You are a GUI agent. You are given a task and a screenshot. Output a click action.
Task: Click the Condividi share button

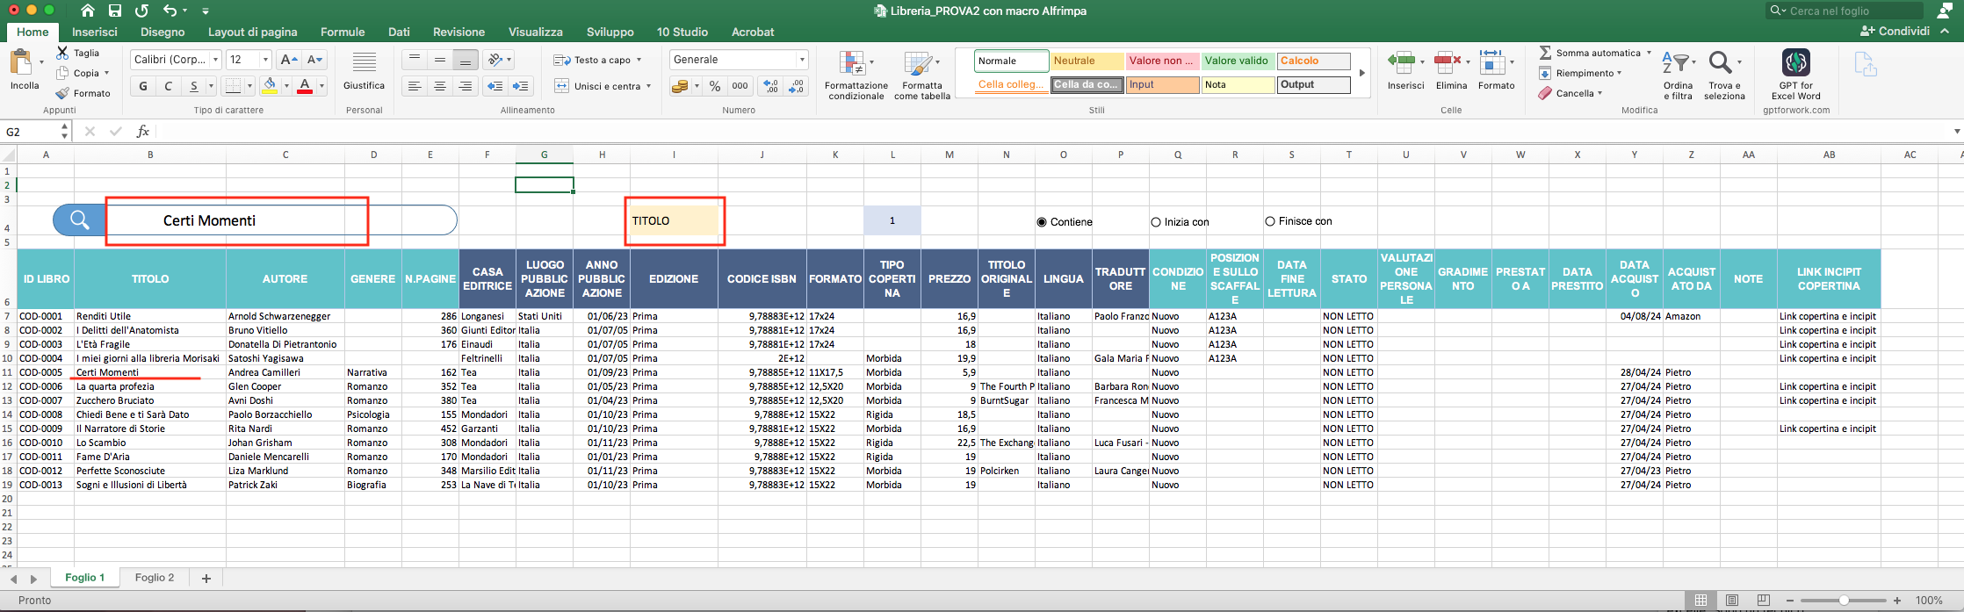(1895, 31)
